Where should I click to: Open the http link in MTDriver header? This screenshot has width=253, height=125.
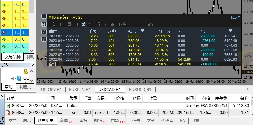[236, 17]
